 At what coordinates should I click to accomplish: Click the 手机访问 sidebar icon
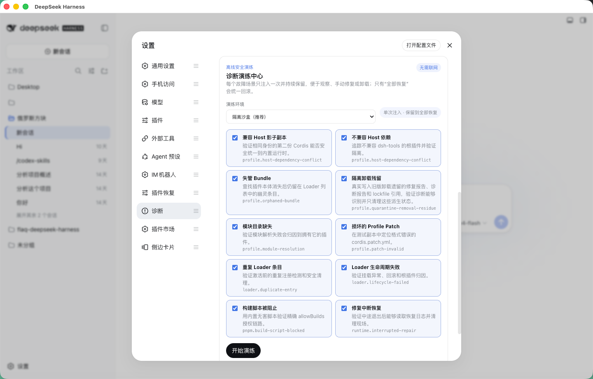coord(145,84)
